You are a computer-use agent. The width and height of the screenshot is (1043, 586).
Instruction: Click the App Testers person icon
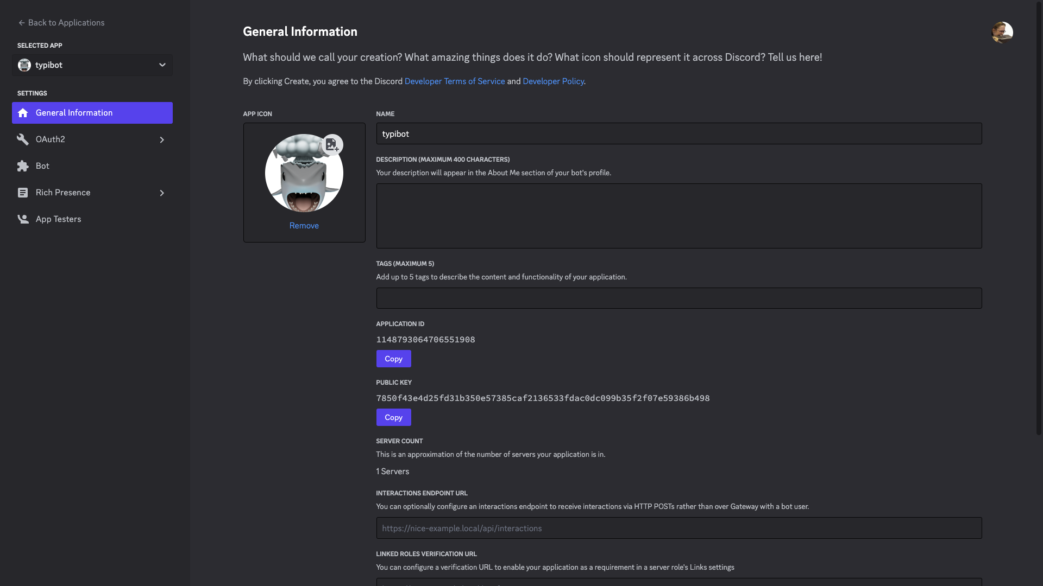tap(23, 219)
